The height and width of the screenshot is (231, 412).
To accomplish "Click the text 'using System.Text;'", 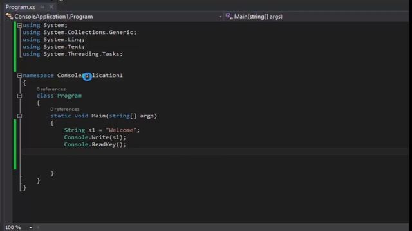I will (53, 47).
